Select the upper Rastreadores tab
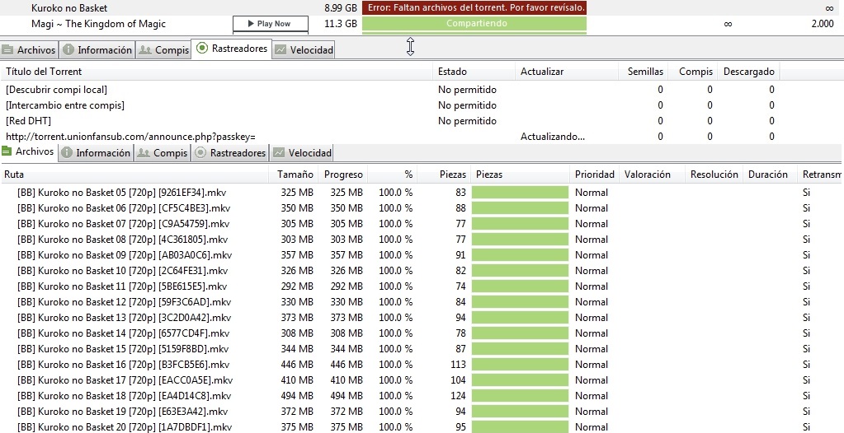This screenshot has height=433, width=844. click(x=232, y=49)
